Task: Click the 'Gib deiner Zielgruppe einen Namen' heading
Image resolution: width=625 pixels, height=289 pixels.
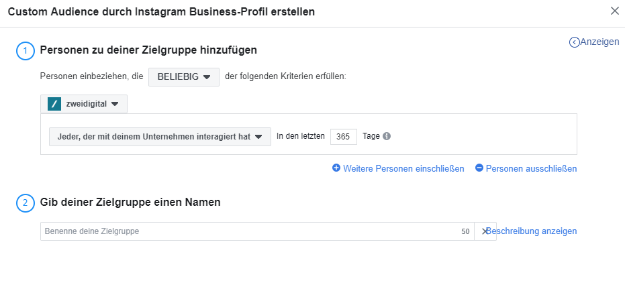Action: click(130, 202)
